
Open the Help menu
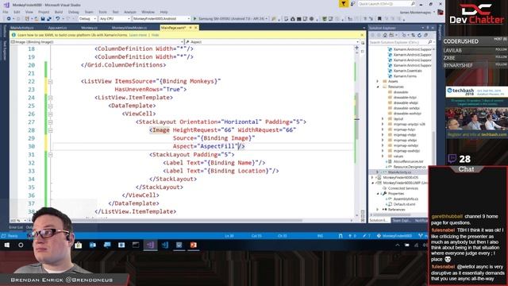164,12
